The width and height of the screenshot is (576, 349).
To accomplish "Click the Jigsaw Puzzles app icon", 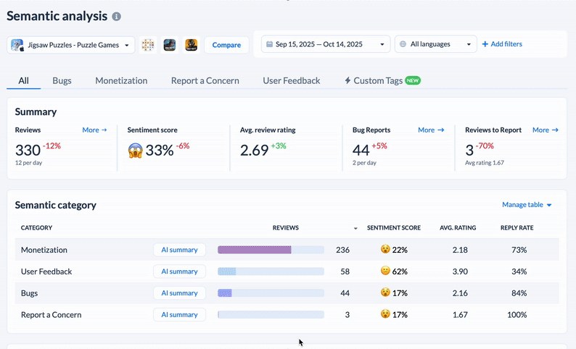I will point(17,45).
